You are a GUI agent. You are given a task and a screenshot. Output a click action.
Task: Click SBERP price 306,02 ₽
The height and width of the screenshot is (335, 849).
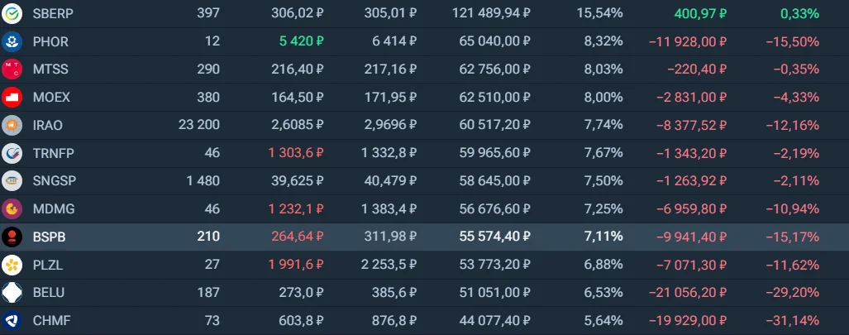point(298,13)
